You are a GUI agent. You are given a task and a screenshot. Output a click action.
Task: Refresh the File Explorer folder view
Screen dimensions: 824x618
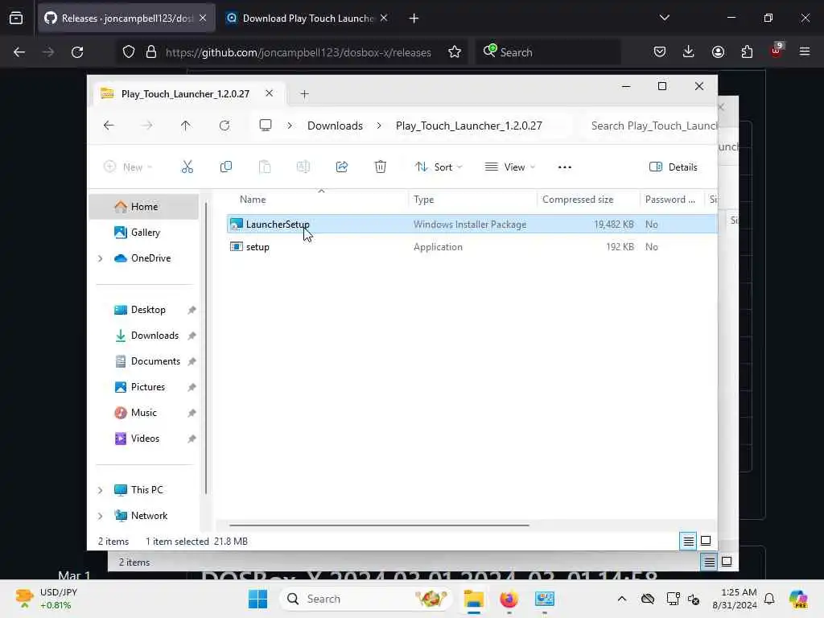(x=225, y=126)
